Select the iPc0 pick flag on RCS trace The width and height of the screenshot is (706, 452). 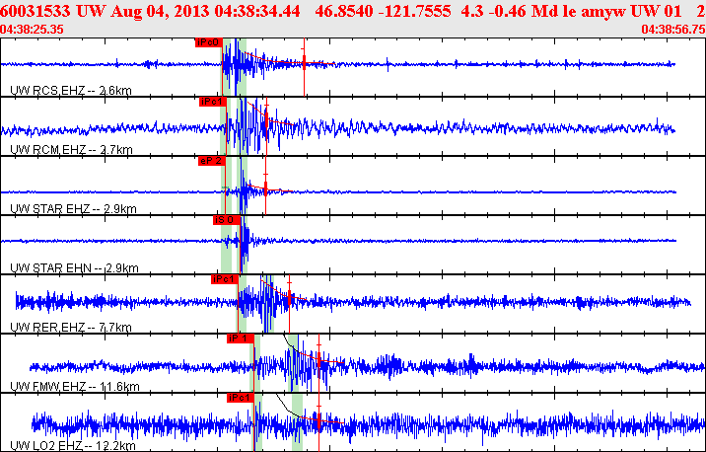pyautogui.click(x=209, y=42)
